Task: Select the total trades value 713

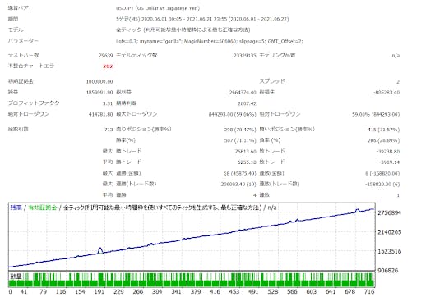Action: click(x=109, y=130)
